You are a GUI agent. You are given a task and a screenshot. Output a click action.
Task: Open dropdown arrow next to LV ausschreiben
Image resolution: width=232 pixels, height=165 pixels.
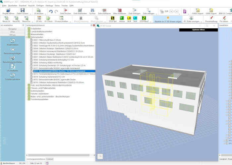[70, 22]
